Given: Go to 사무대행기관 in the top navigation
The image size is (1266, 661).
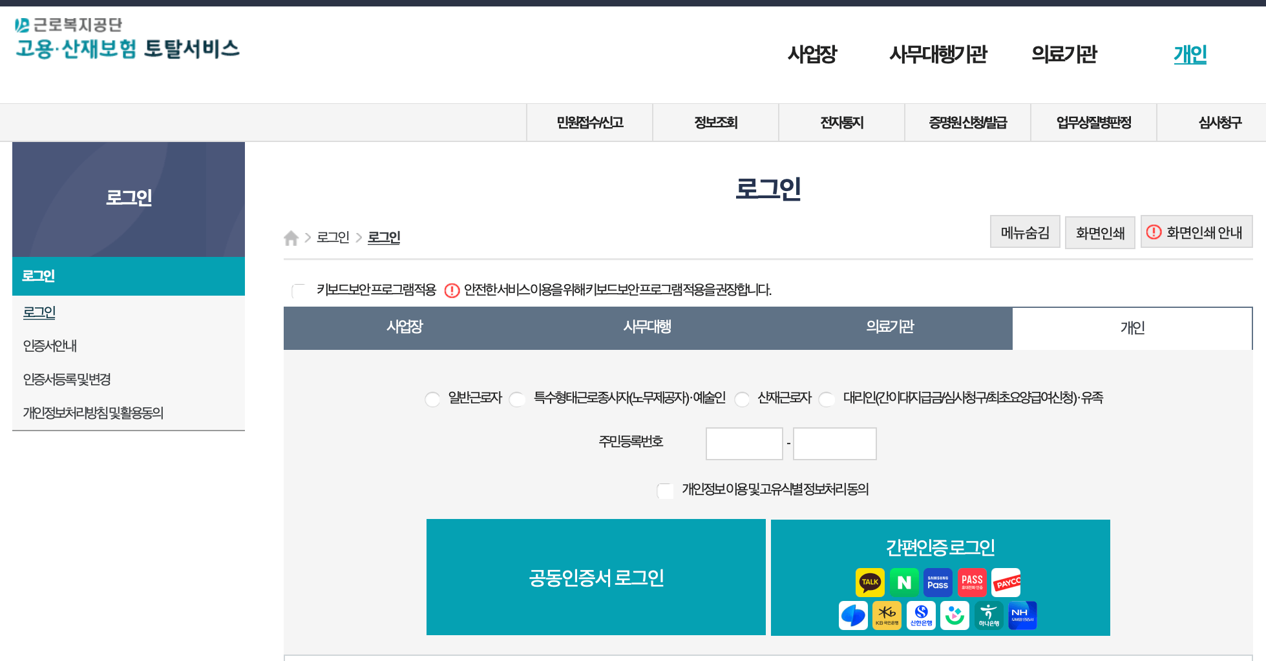Looking at the screenshot, I should 938,54.
